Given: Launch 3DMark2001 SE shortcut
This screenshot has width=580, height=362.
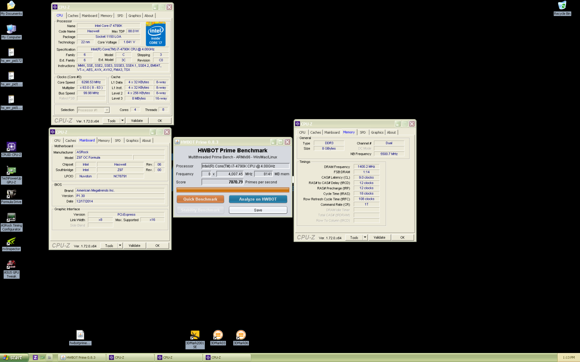Looking at the screenshot, I should [195, 340].
